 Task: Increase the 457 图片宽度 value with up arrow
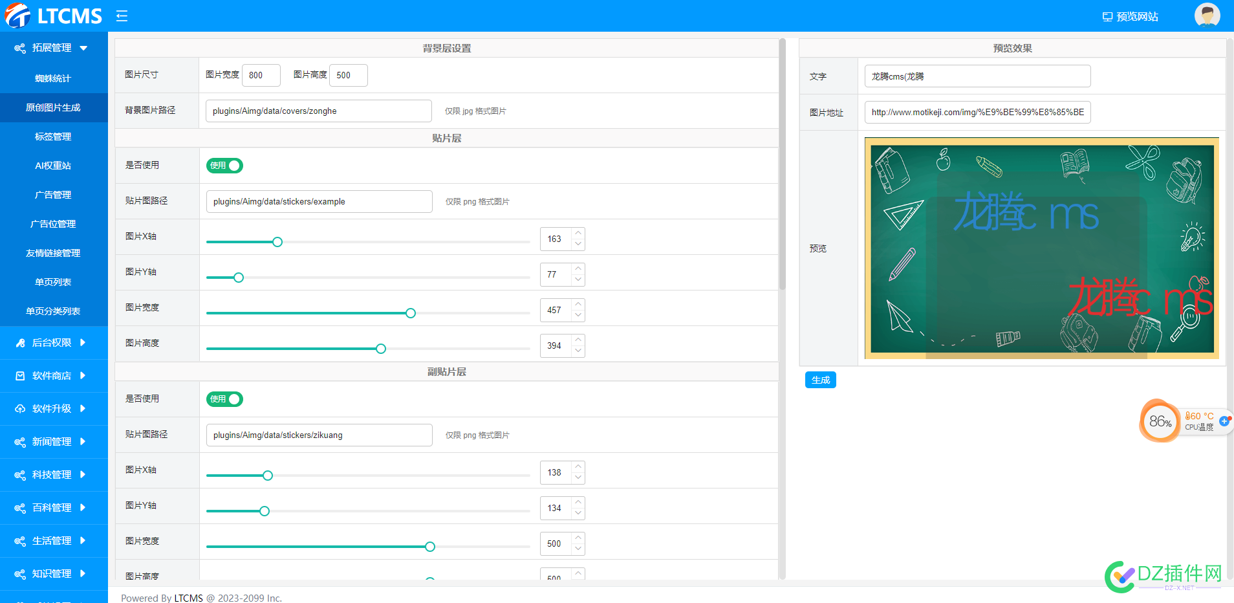578,304
